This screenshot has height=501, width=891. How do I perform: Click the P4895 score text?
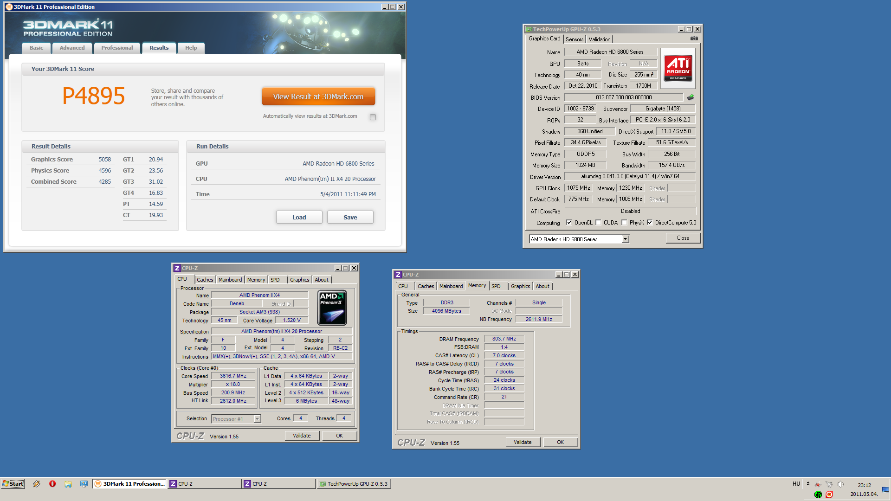tap(93, 96)
